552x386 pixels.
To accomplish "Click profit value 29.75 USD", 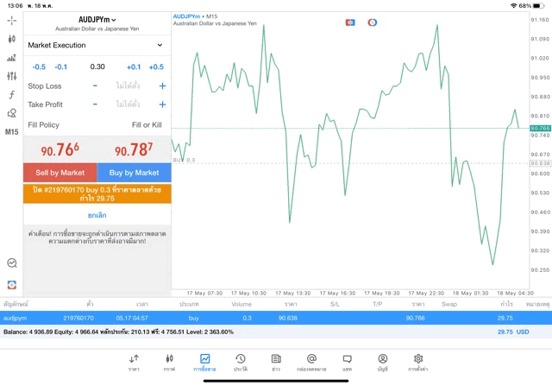I will (x=513, y=332).
